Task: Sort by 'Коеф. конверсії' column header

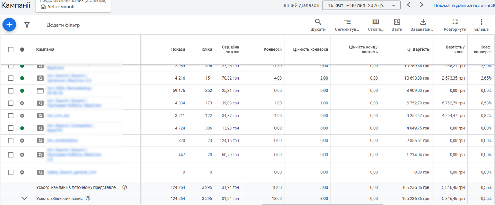Action: pos(483,49)
